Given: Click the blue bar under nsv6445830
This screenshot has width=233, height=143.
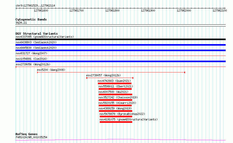Looking at the screenshot, I should coord(120,50).
